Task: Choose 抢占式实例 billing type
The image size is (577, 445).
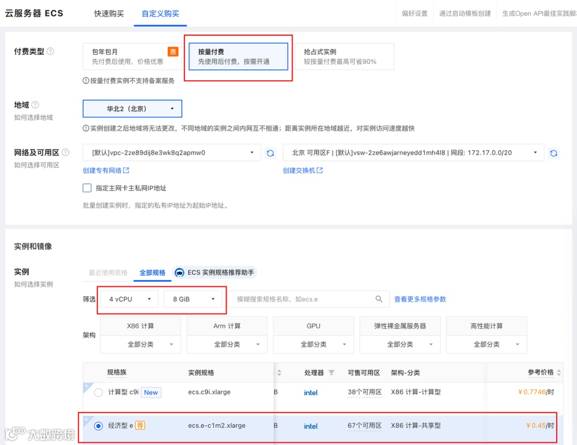Action: 345,56
